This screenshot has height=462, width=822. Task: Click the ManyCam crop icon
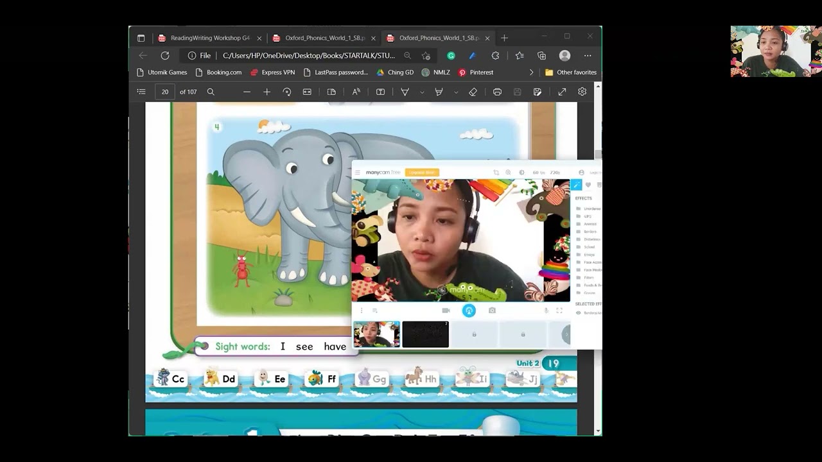click(x=496, y=173)
